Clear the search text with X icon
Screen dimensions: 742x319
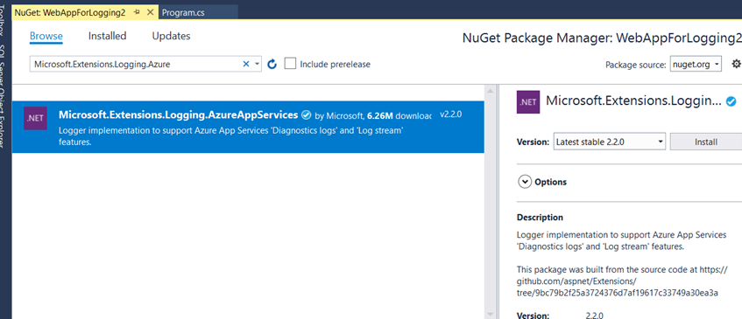pyautogui.click(x=246, y=64)
